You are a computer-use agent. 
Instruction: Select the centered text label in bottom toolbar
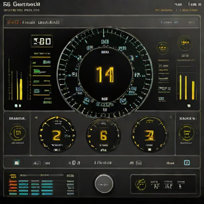pyautogui.click(x=103, y=163)
